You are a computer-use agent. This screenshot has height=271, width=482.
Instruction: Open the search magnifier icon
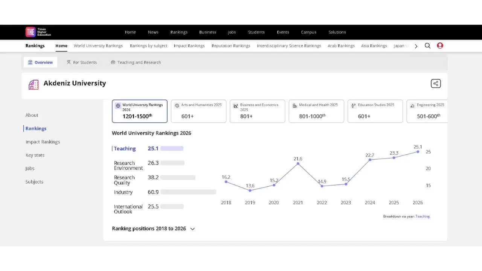(x=427, y=46)
